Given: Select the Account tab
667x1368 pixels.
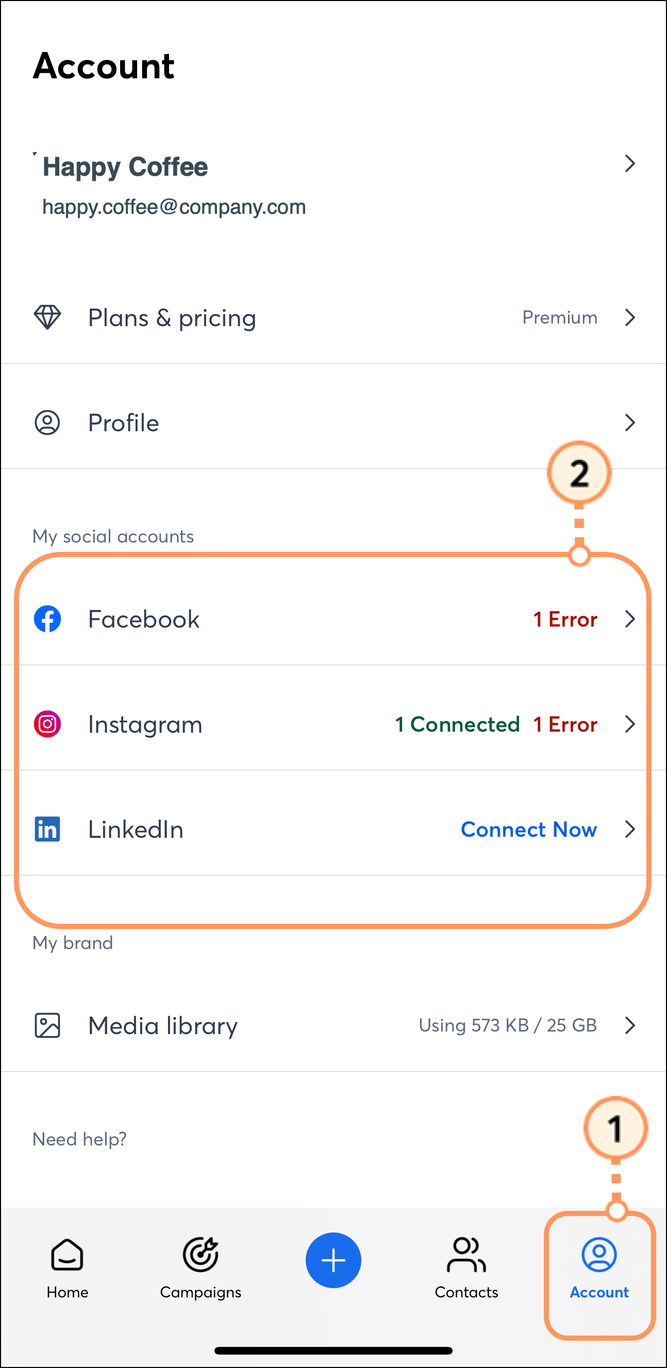Looking at the screenshot, I should point(599,1267).
